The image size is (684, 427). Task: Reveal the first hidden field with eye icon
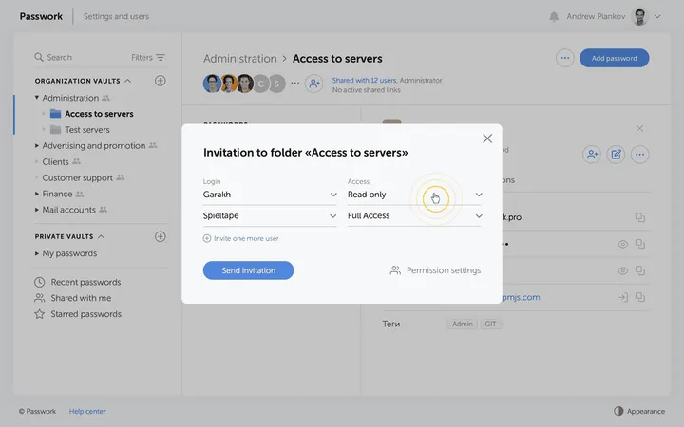point(623,244)
